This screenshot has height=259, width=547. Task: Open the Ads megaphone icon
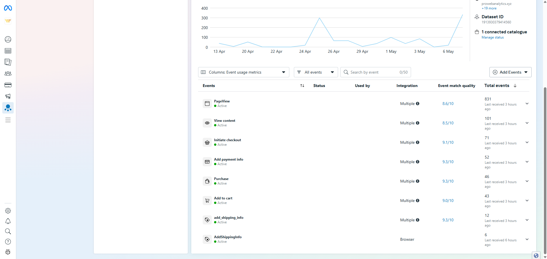tap(8, 96)
